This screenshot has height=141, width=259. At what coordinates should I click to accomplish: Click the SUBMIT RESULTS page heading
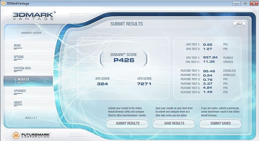(x=127, y=24)
